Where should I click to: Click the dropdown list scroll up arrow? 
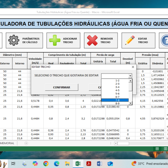(130, 81)
